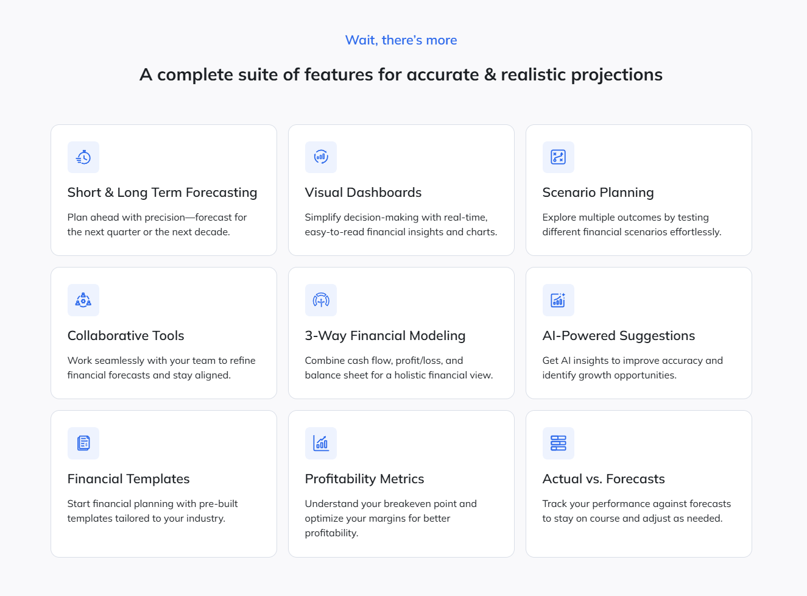807x596 pixels.
Task: Click the Visual Dashboards chart icon
Action: coord(321,157)
